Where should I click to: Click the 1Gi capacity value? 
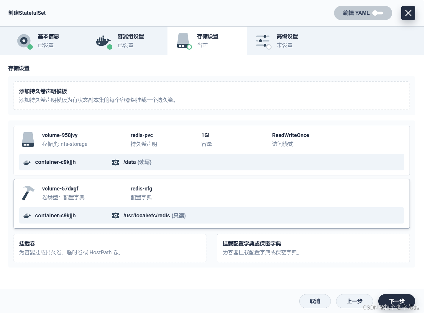tap(206, 135)
